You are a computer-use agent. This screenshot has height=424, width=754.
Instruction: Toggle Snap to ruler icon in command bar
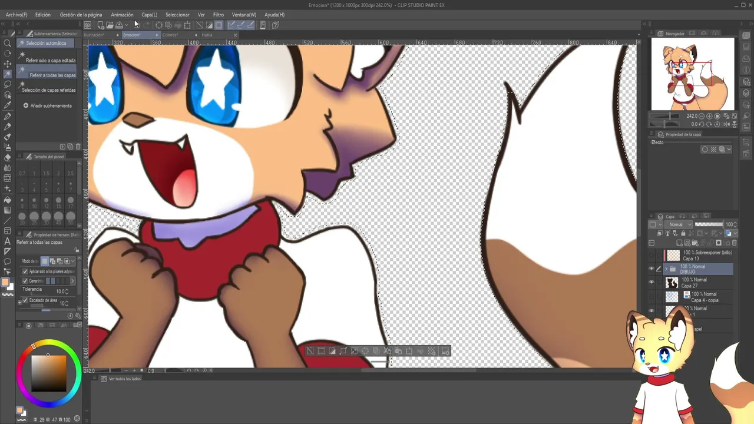pyautogui.click(x=232, y=25)
